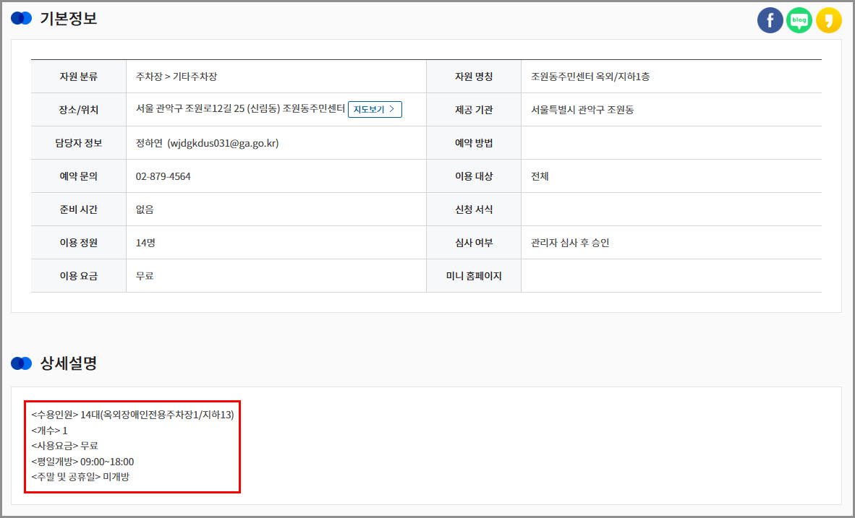Share via the yellow KakaoStory icon

click(x=828, y=20)
